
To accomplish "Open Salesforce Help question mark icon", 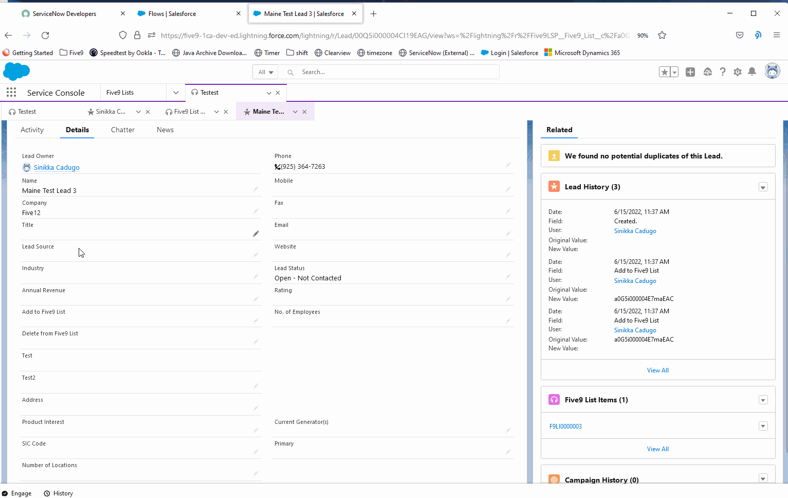I will tap(723, 72).
